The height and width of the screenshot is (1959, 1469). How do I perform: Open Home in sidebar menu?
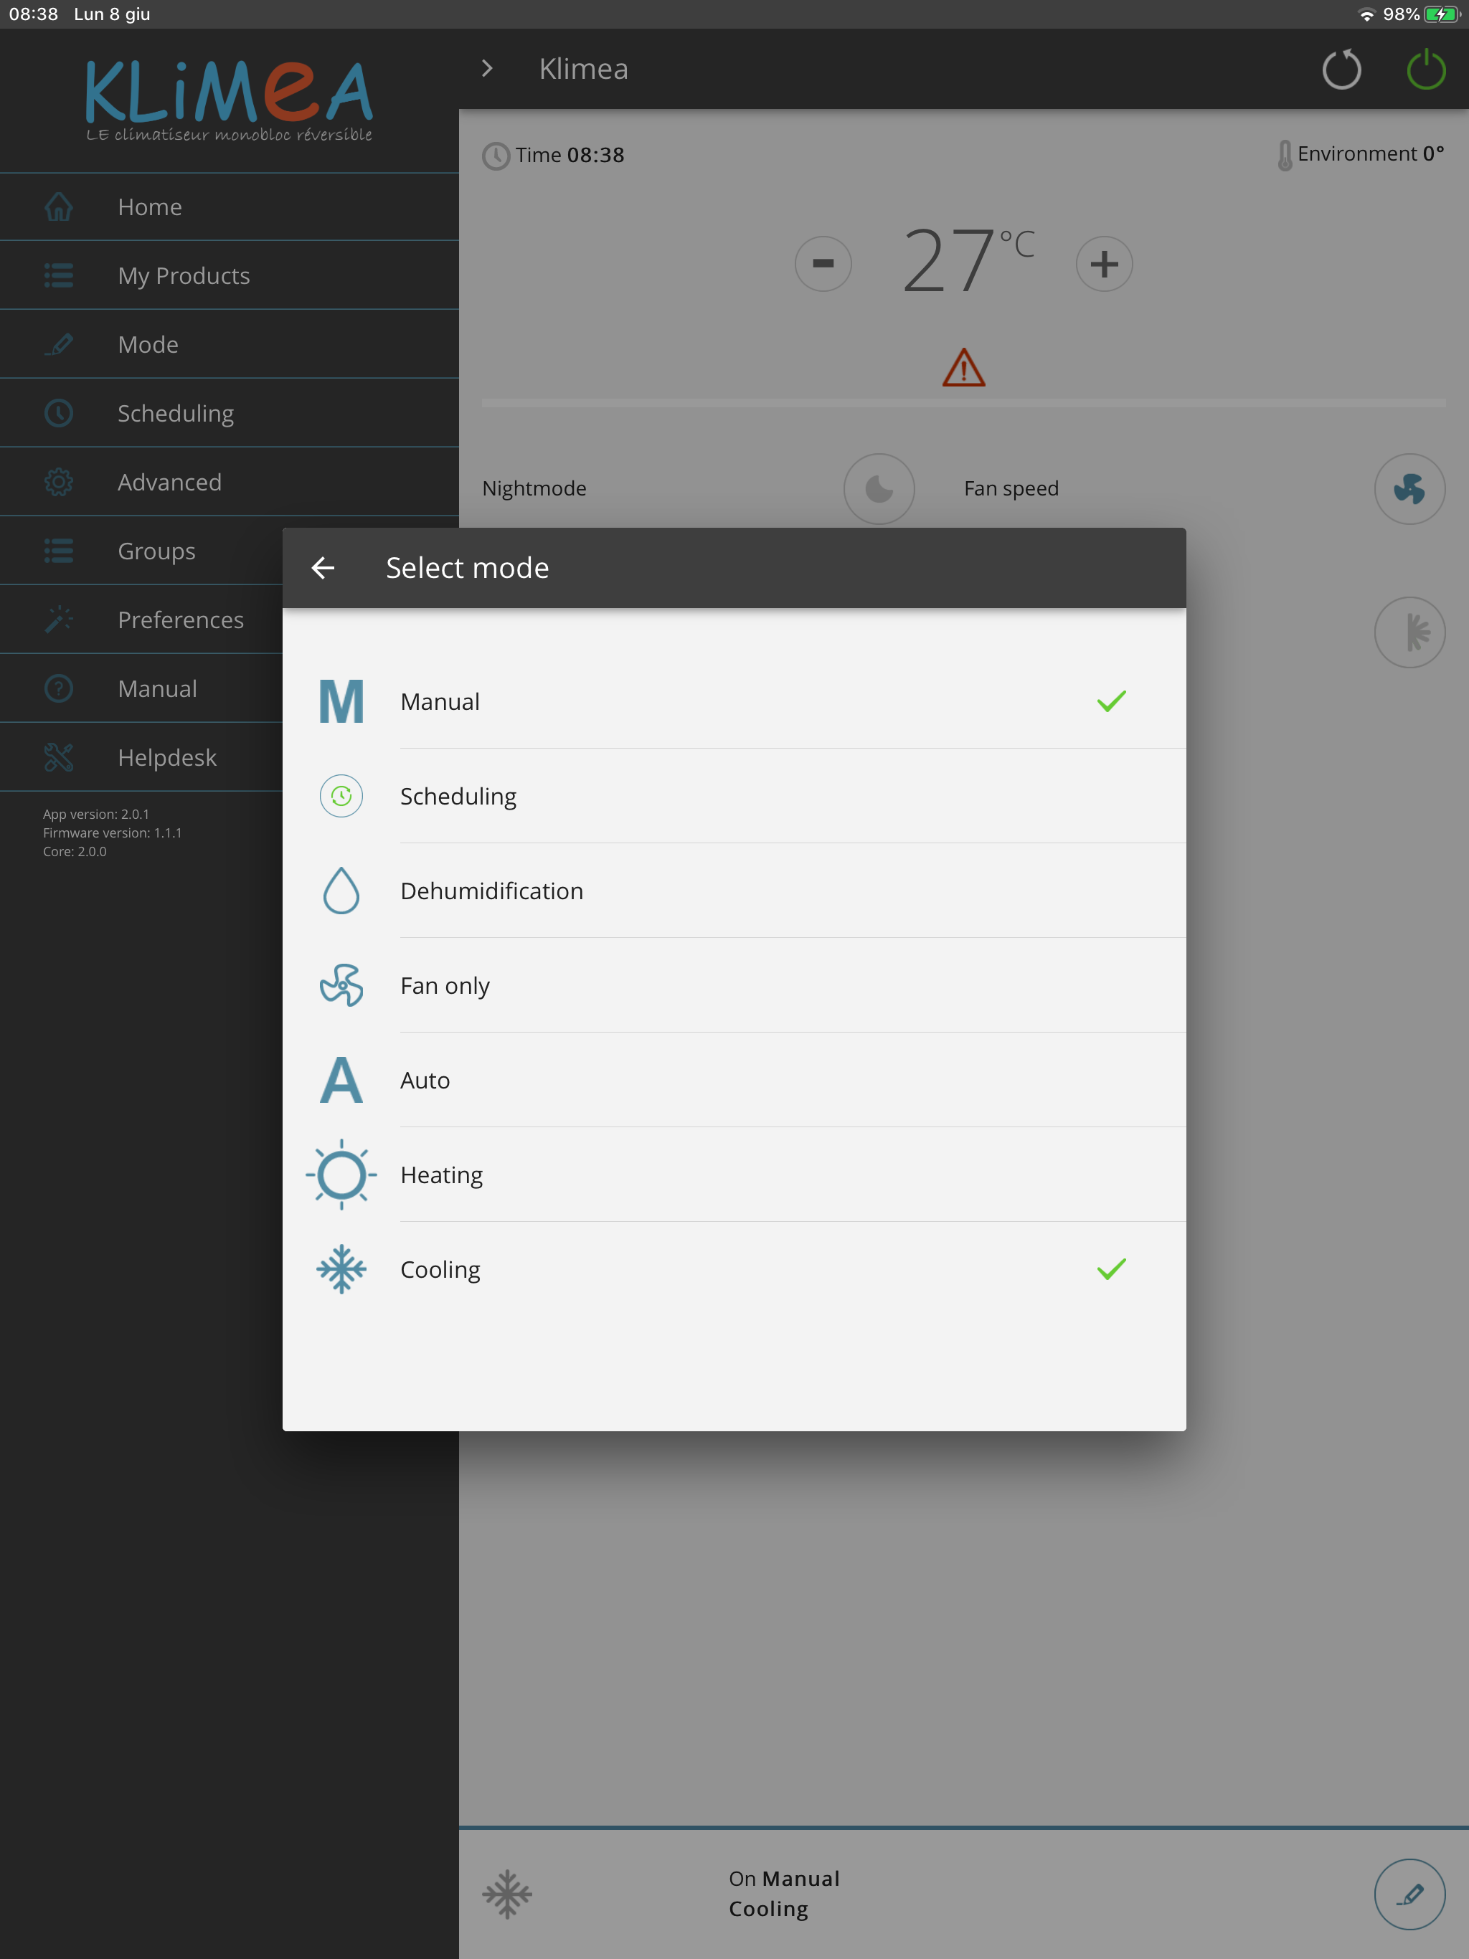[x=149, y=207]
